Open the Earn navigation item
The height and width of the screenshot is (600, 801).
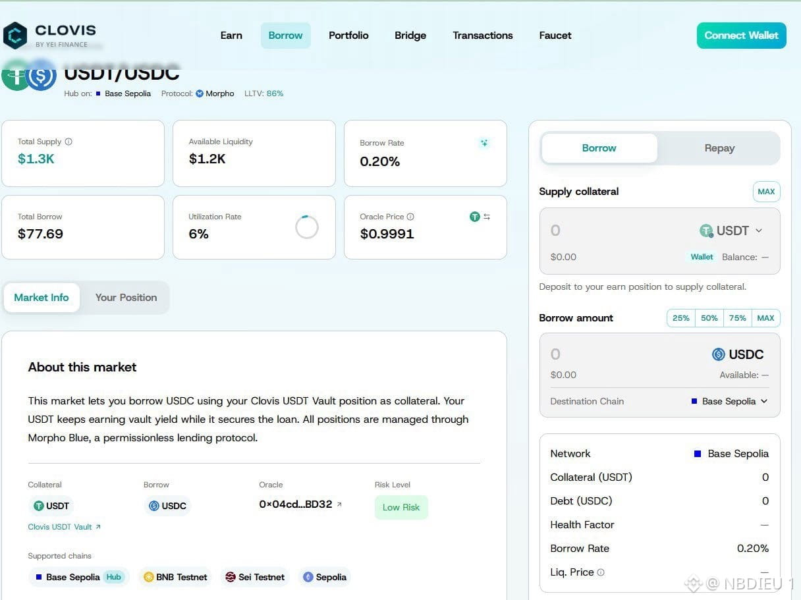[231, 36]
